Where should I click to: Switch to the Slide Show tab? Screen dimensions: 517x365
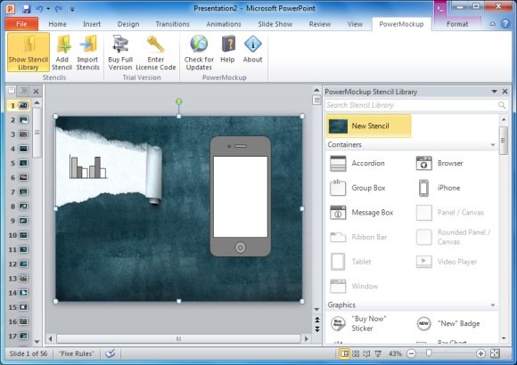click(275, 24)
